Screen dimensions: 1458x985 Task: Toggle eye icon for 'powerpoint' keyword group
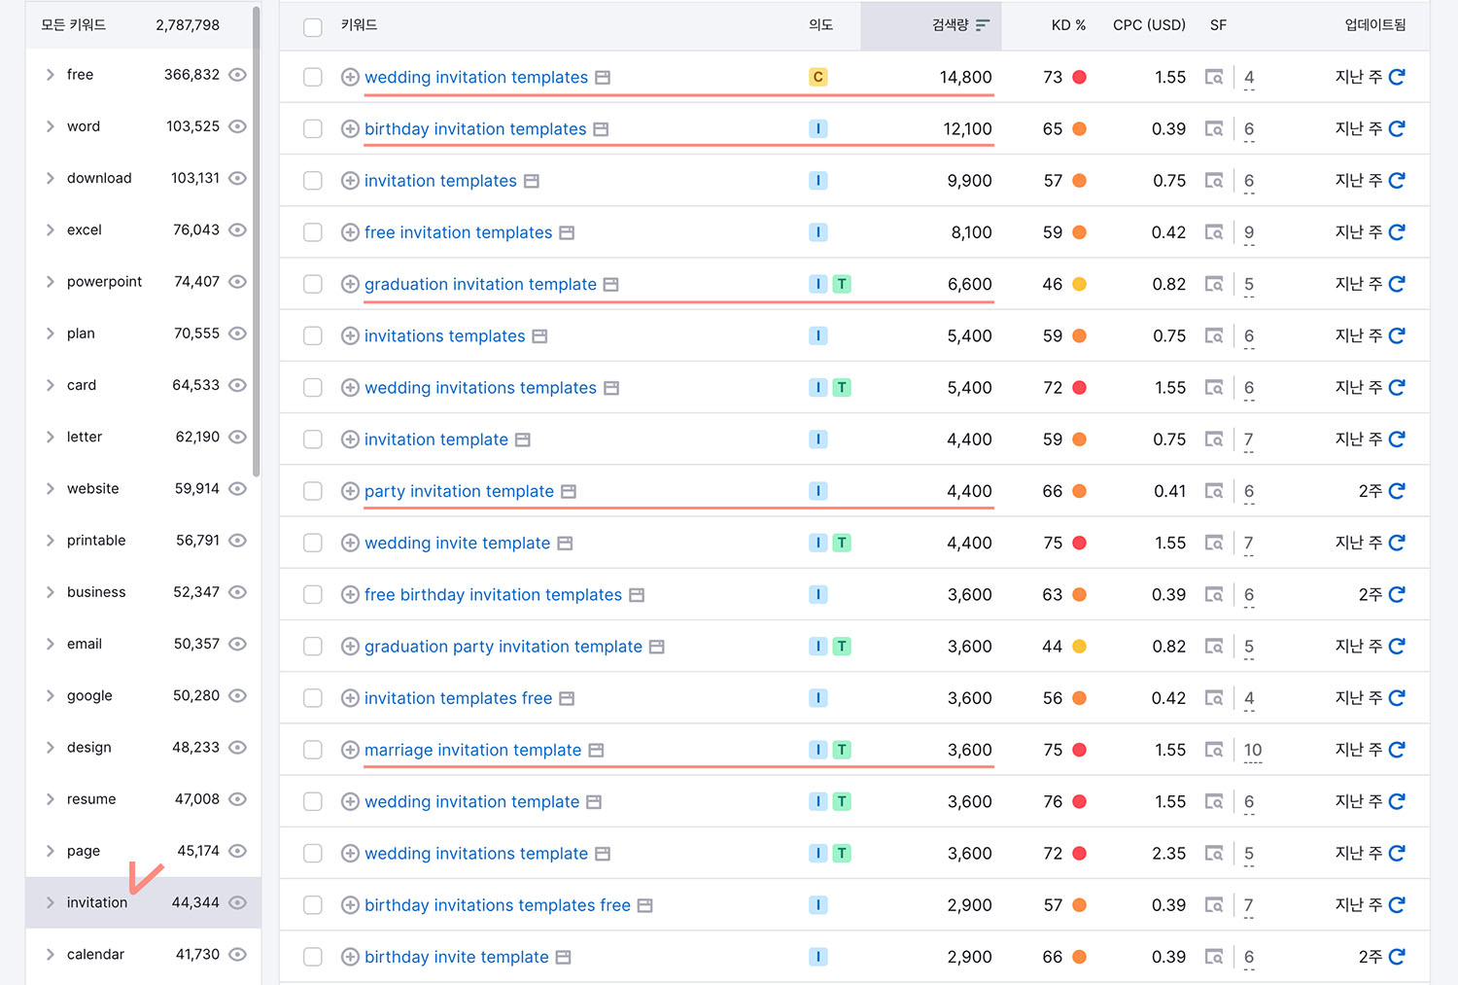pos(237,282)
